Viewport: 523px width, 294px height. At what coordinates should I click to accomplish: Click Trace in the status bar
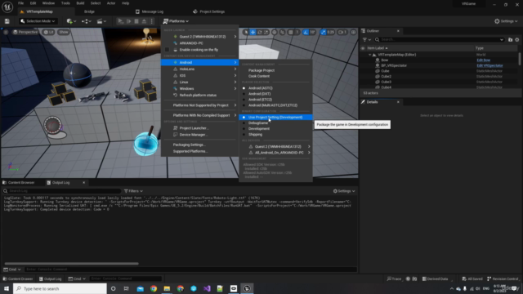tap(394, 278)
